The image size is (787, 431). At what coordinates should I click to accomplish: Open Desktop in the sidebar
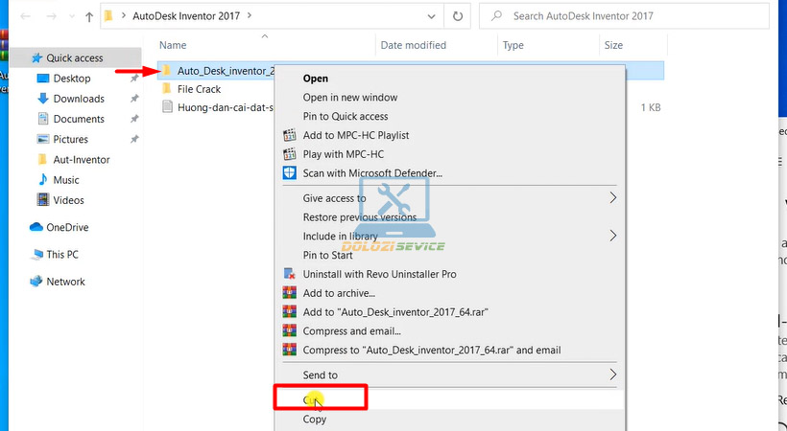pos(72,79)
